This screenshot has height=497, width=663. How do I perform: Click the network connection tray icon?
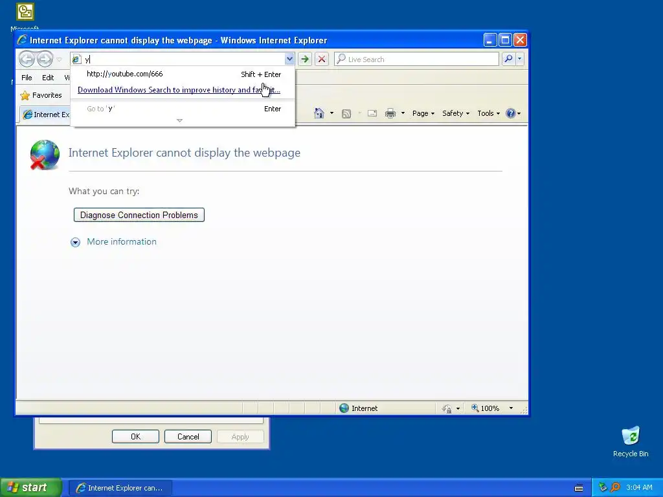point(603,487)
